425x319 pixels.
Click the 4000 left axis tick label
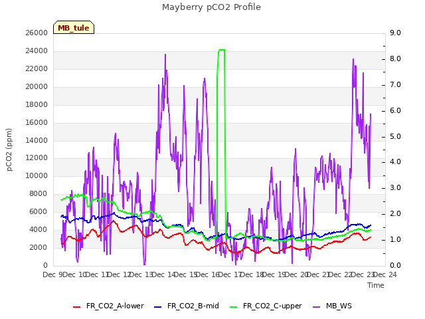(x=39, y=229)
